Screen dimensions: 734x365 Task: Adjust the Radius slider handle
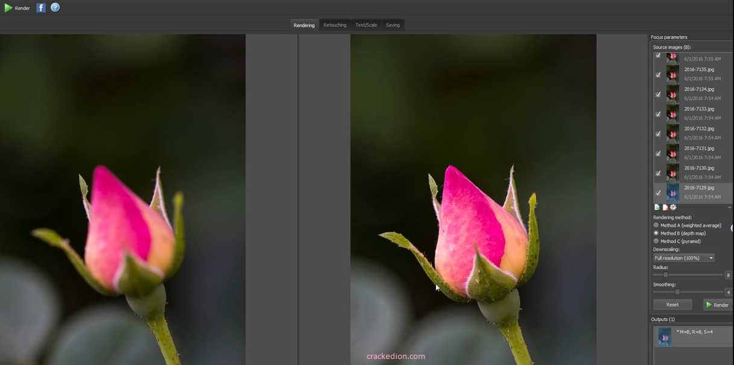tap(665, 275)
